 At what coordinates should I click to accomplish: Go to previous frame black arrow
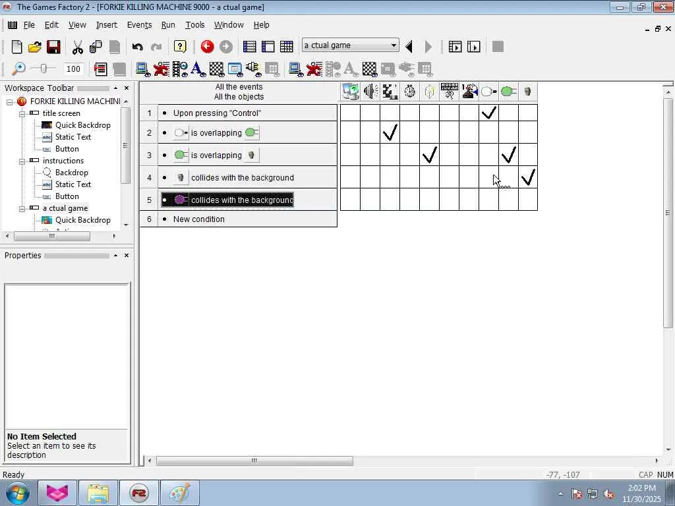click(409, 47)
